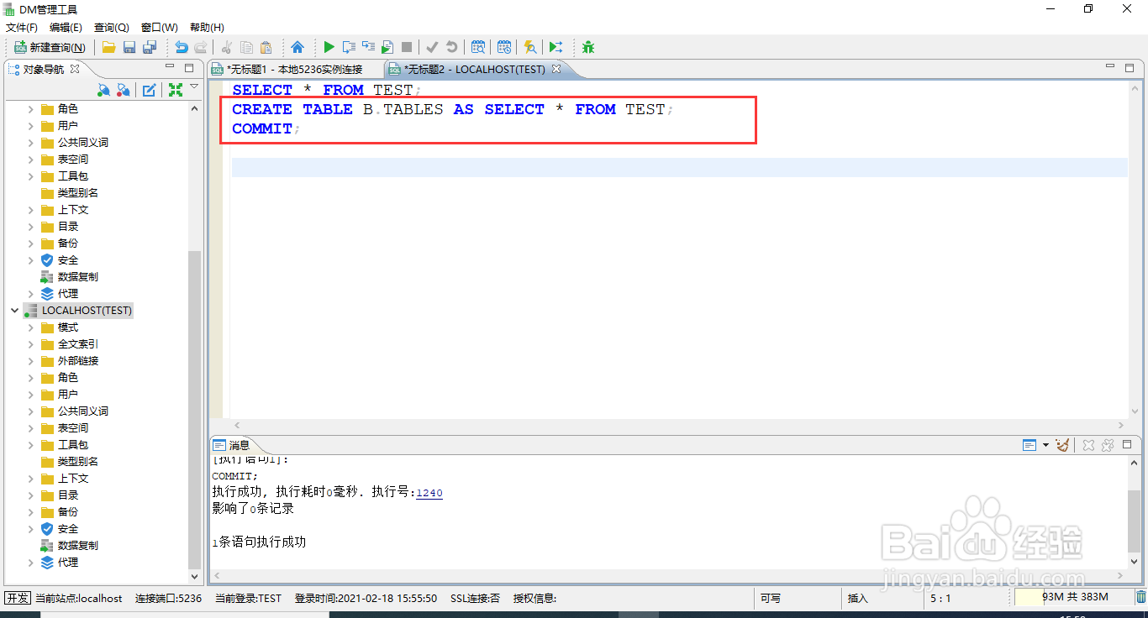This screenshot has width=1148, height=618.
Task: Close the 对象导航 panel tab
Action: pos(74,69)
